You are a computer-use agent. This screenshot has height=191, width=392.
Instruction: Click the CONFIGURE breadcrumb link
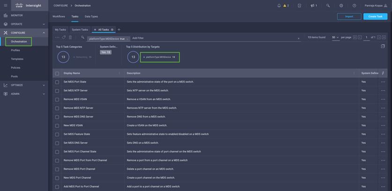(60, 6)
